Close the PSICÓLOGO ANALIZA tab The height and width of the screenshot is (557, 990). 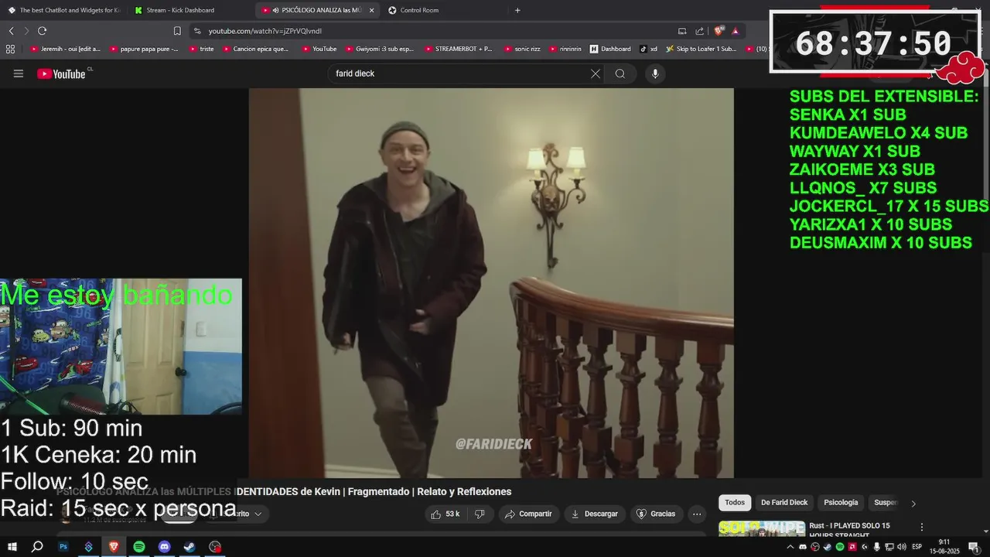[x=372, y=10]
